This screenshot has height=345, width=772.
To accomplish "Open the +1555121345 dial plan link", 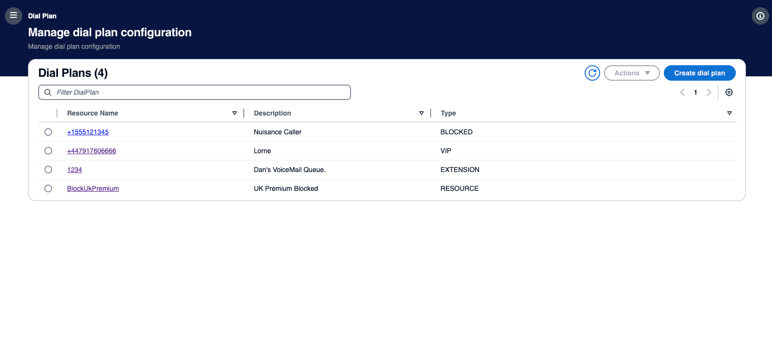I will pyautogui.click(x=88, y=132).
